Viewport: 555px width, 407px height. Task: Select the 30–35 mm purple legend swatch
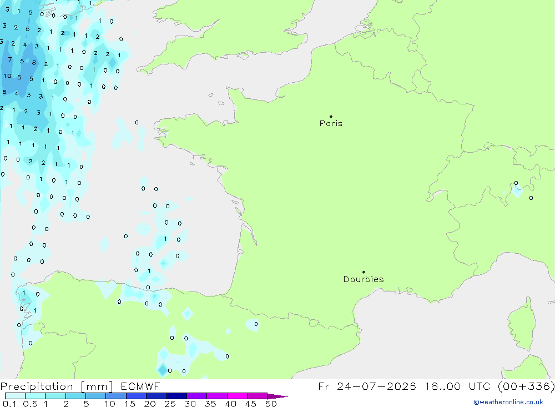point(196,396)
